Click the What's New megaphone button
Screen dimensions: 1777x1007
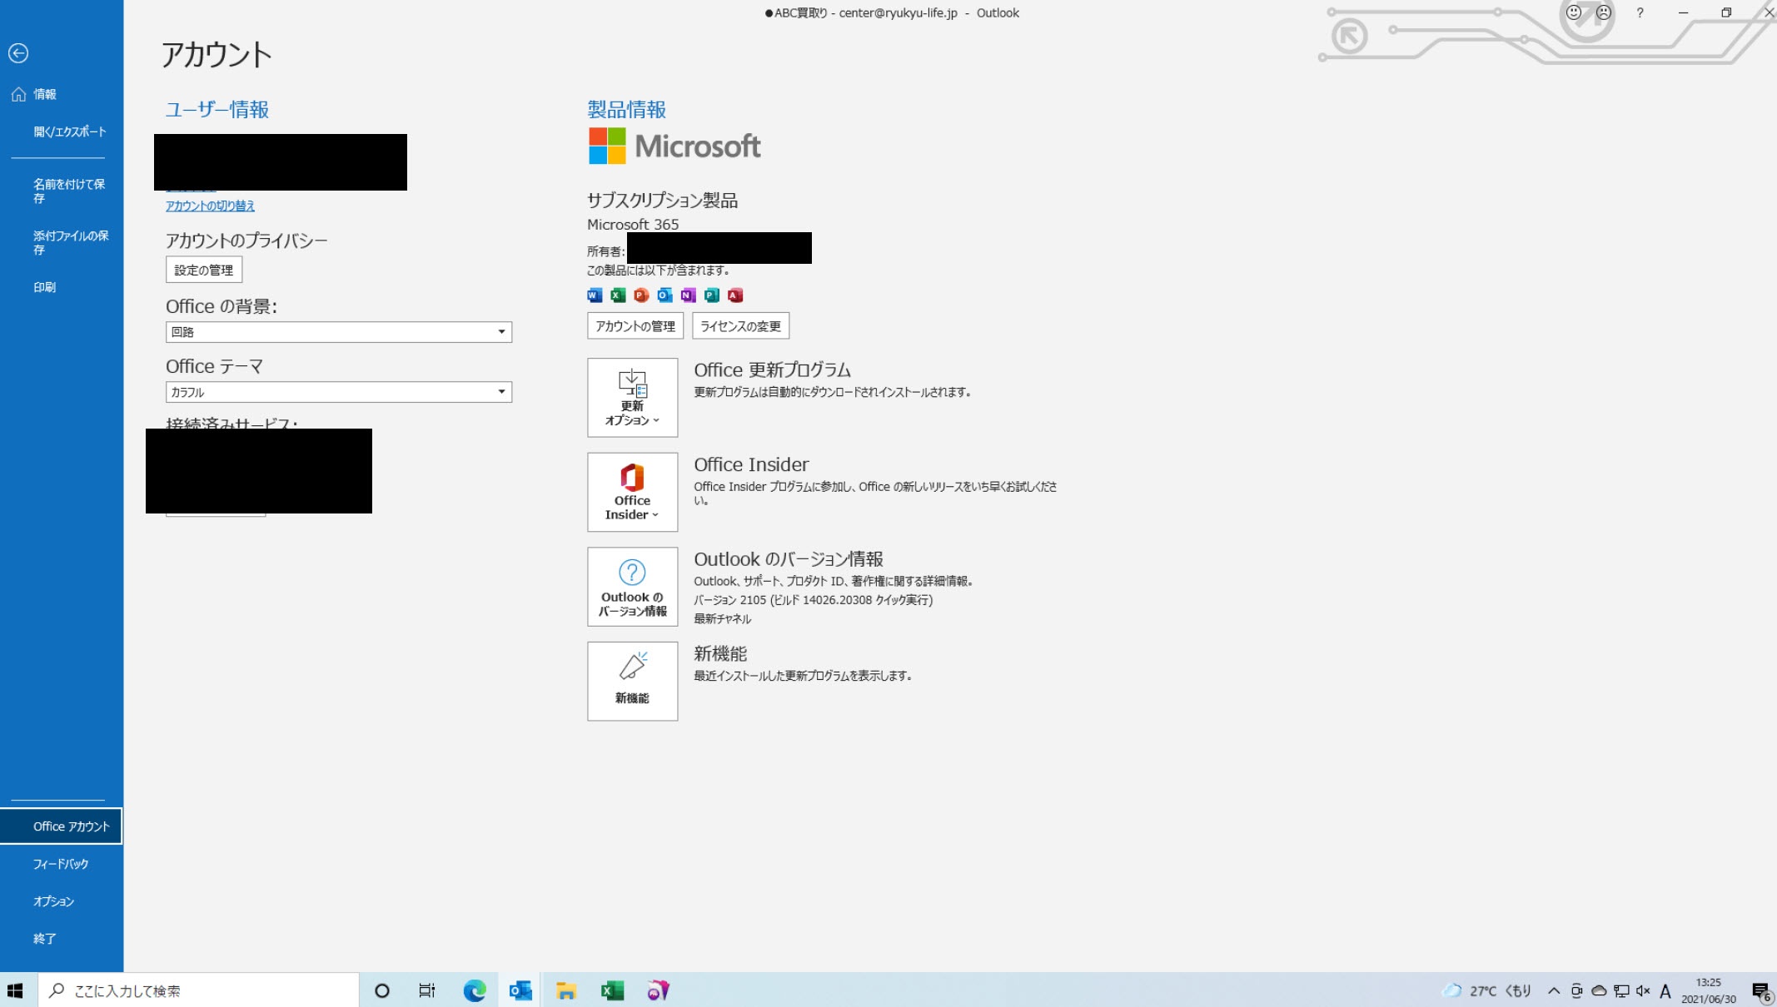click(632, 681)
